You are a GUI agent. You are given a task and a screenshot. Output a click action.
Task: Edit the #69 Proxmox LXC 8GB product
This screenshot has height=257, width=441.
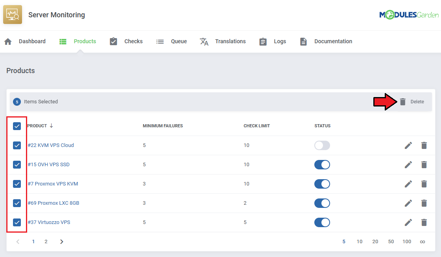click(x=408, y=203)
